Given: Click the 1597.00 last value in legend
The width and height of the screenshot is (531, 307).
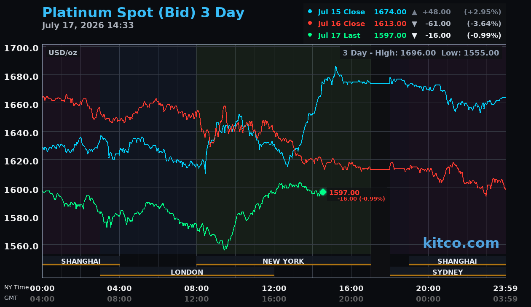Looking at the screenshot, I should click(x=390, y=35).
